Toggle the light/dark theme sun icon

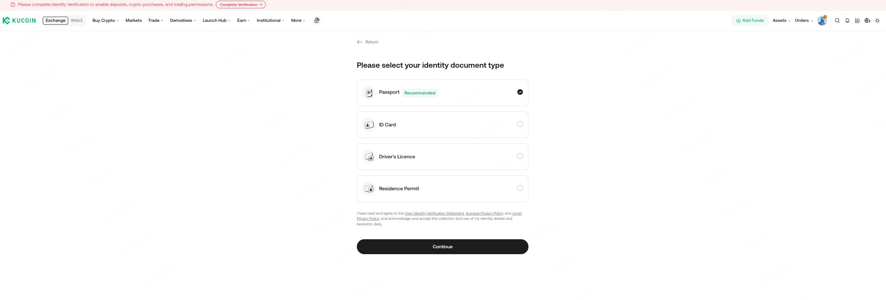coord(877,20)
